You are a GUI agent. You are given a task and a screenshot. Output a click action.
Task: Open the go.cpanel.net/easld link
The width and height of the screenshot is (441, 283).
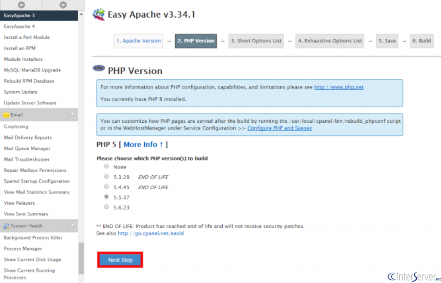click(151, 233)
